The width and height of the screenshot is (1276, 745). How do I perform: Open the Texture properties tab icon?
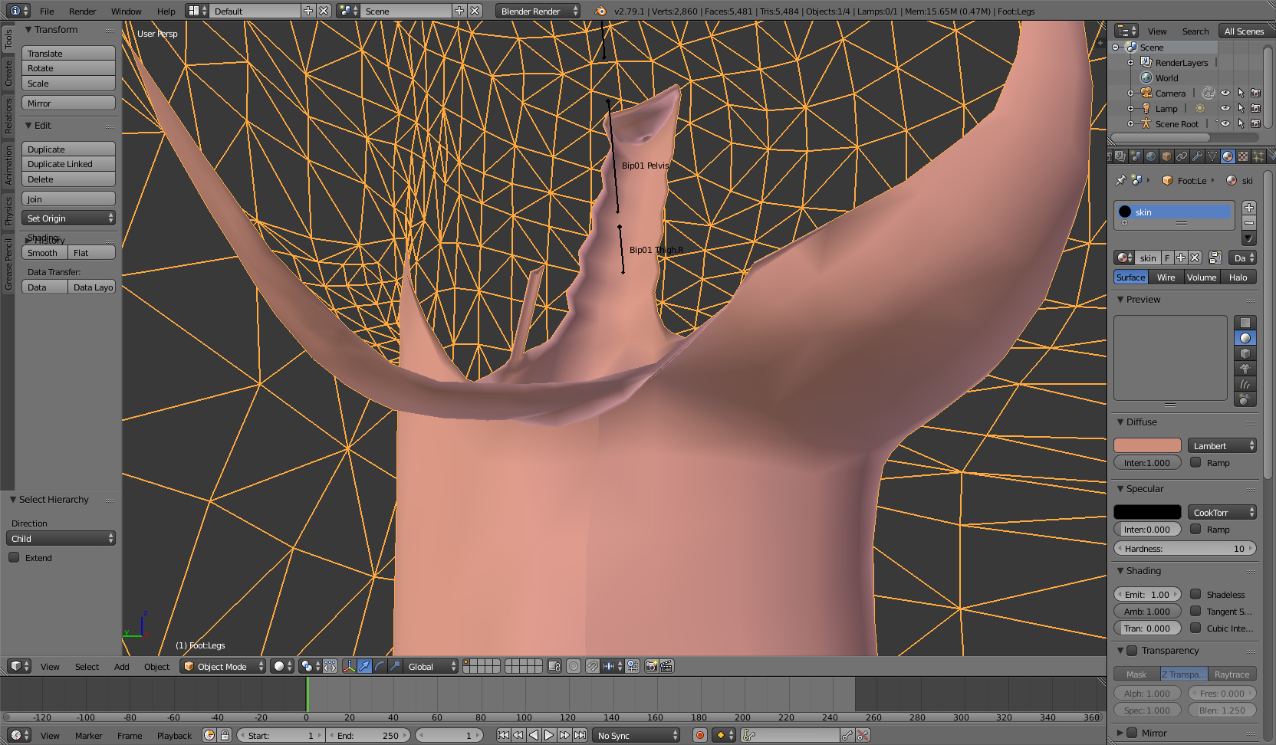[x=1243, y=156]
